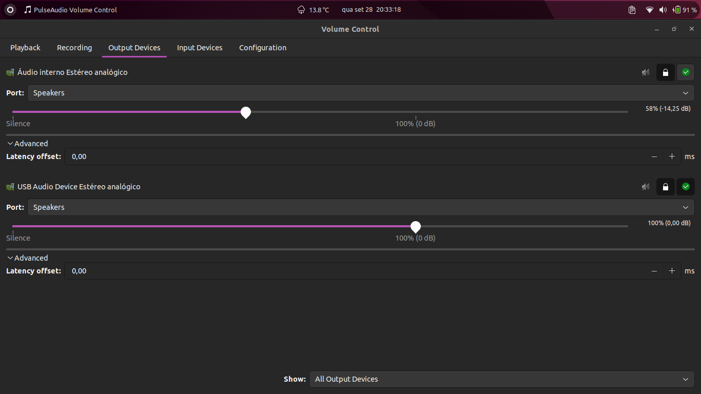Image resolution: width=701 pixels, height=394 pixels.
Task: Toggle channel lock for USB Audio Device
Action: click(666, 187)
